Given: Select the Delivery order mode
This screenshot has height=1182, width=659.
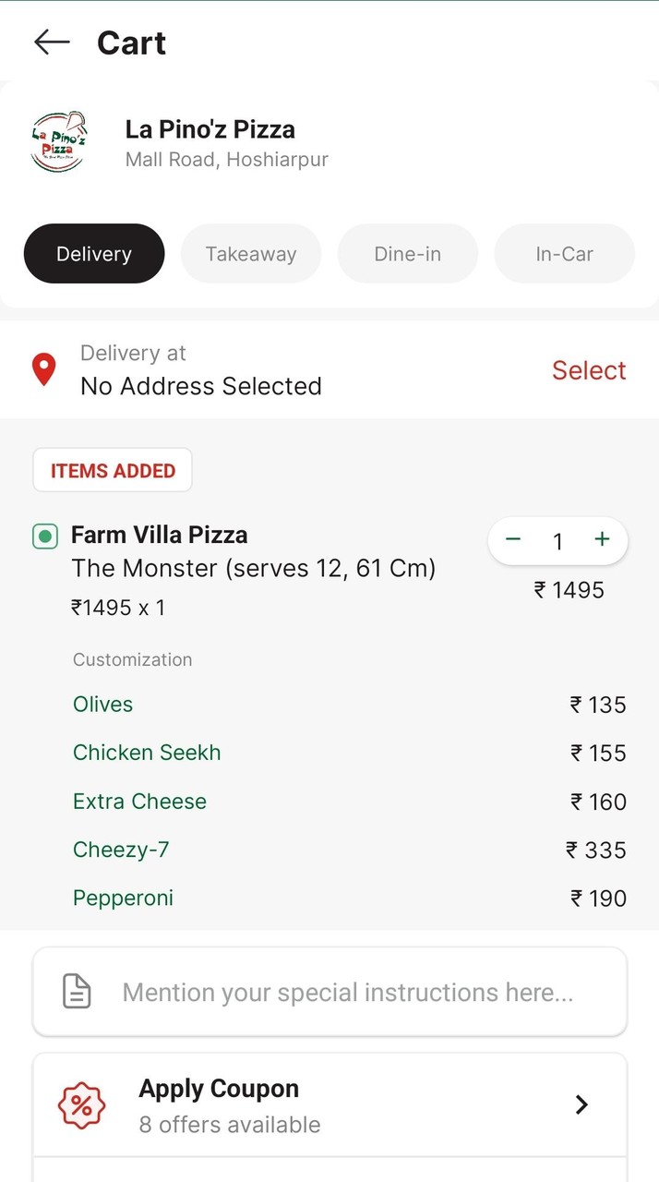Looking at the screenshot, I should [94, 254].
